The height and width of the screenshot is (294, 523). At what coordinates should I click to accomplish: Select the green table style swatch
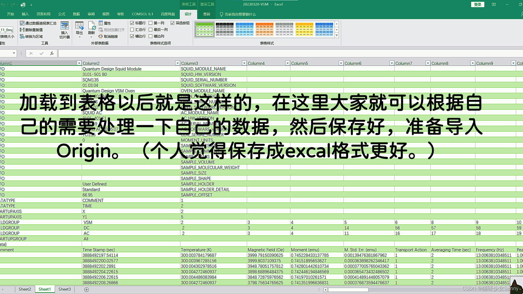204,29
